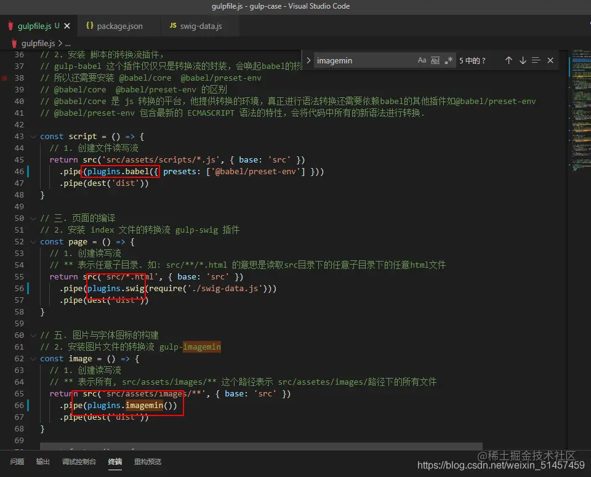Open the swig-data.js tab
This screenshot has height=477, width=591.
201,26
